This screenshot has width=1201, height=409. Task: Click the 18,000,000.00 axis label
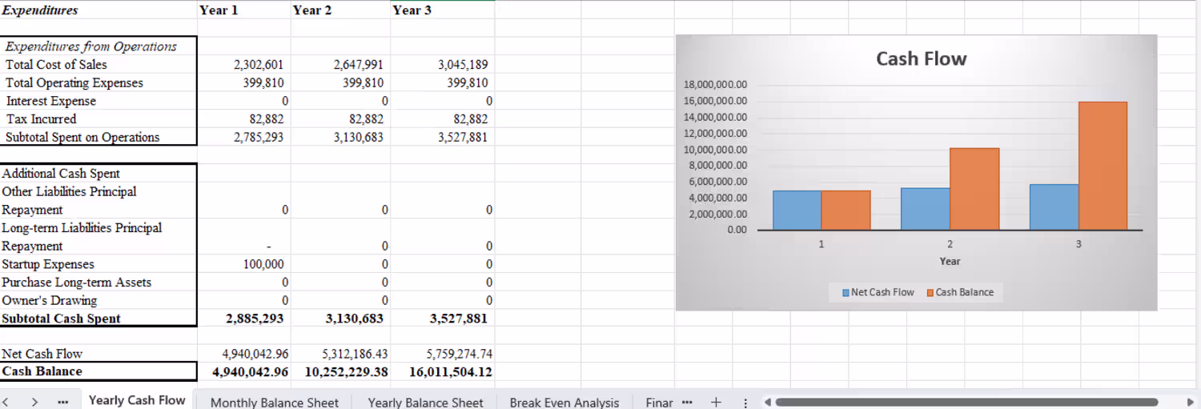[x=715, y=85]
